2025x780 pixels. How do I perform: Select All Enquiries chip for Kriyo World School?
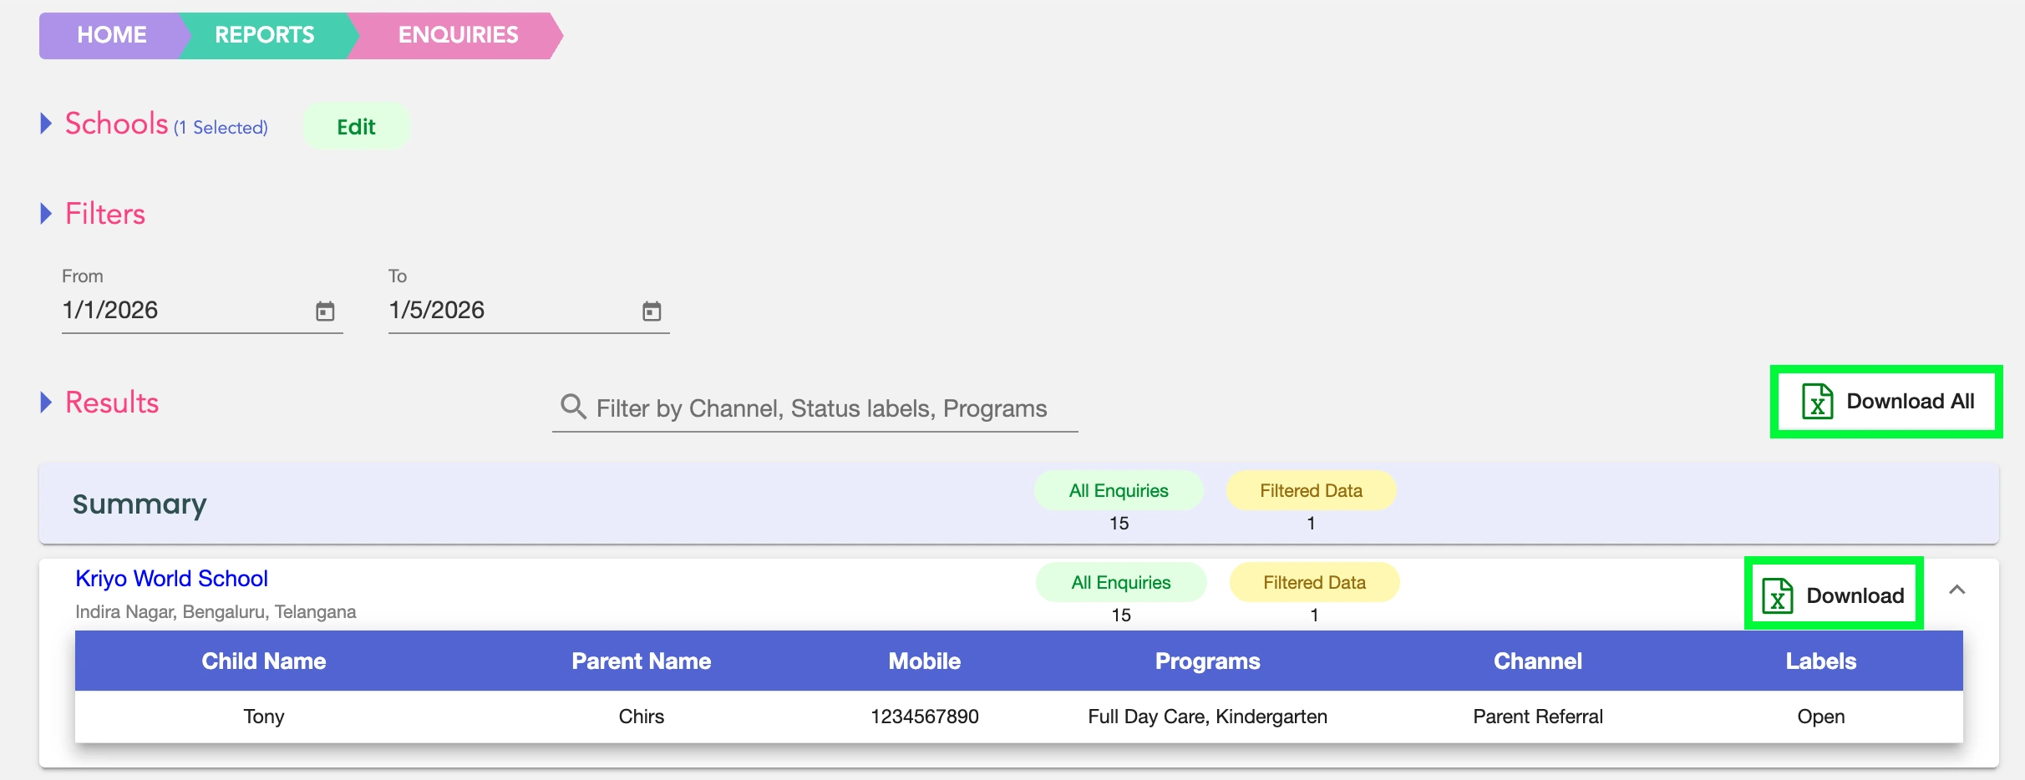[x=1121, y=583]
